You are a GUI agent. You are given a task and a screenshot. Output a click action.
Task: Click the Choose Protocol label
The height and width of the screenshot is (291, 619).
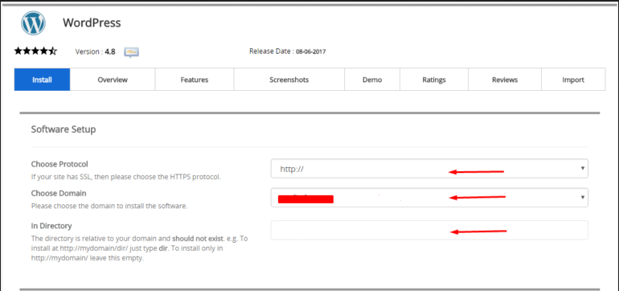pos(59,163)
